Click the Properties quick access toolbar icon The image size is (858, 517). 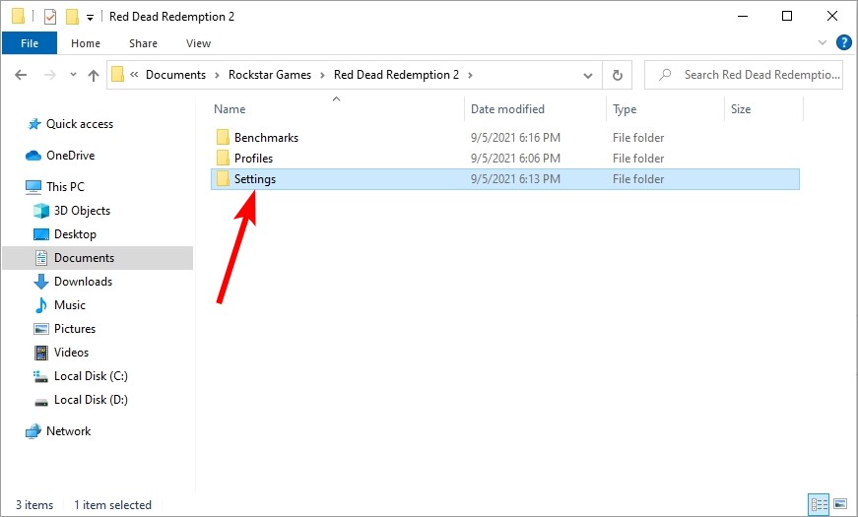click(x=50, y=17)
